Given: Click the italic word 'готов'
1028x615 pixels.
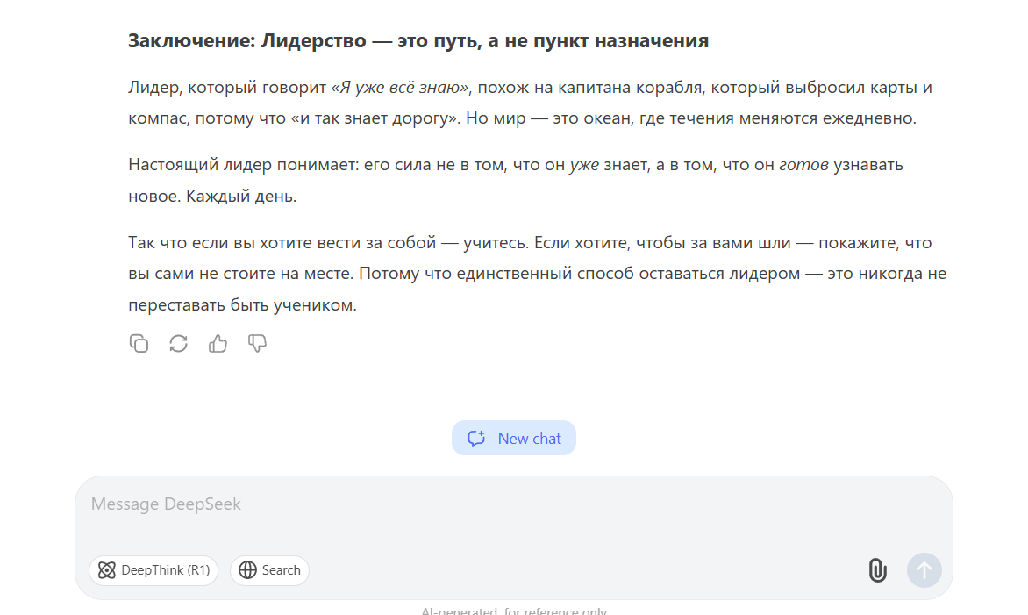Looking at the screenshot, I should pyautogui.click(x=803, y=165).
